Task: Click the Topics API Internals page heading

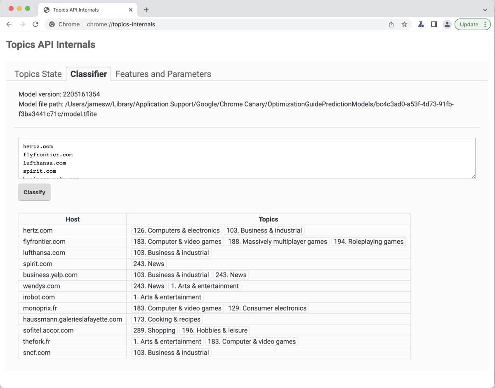Action: [x=51, y=45]
